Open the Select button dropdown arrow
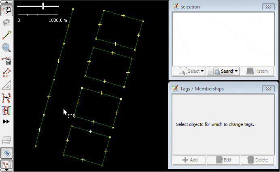Screen dimensions: 280x172 [x=202, y=71]
